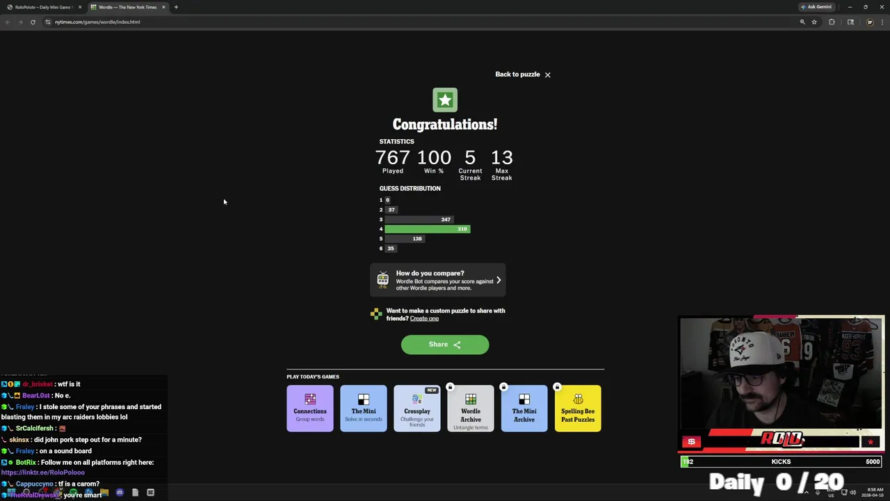Click the zoom magnifier icon in the address bar
Viewport: 890px width, 501px height.
pos(802,22)
